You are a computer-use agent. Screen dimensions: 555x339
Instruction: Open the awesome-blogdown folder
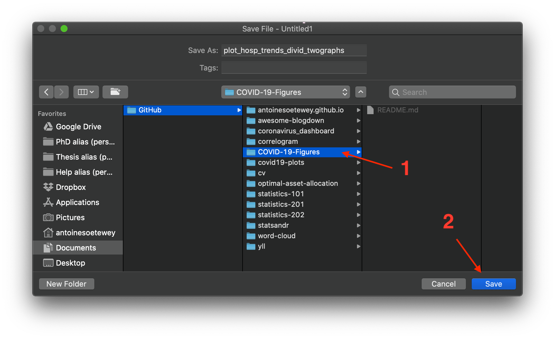tap(302, 121)
